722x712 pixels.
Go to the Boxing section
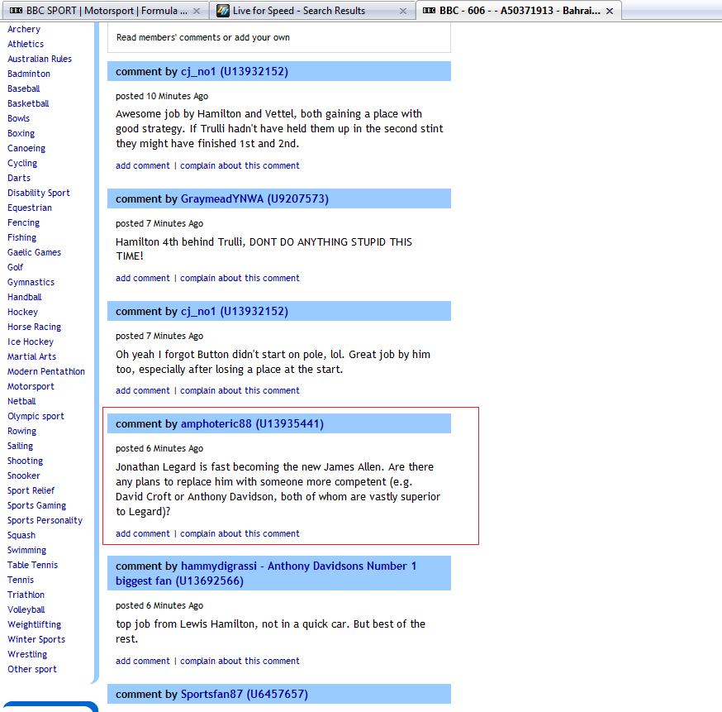click(x=21, y=133)
